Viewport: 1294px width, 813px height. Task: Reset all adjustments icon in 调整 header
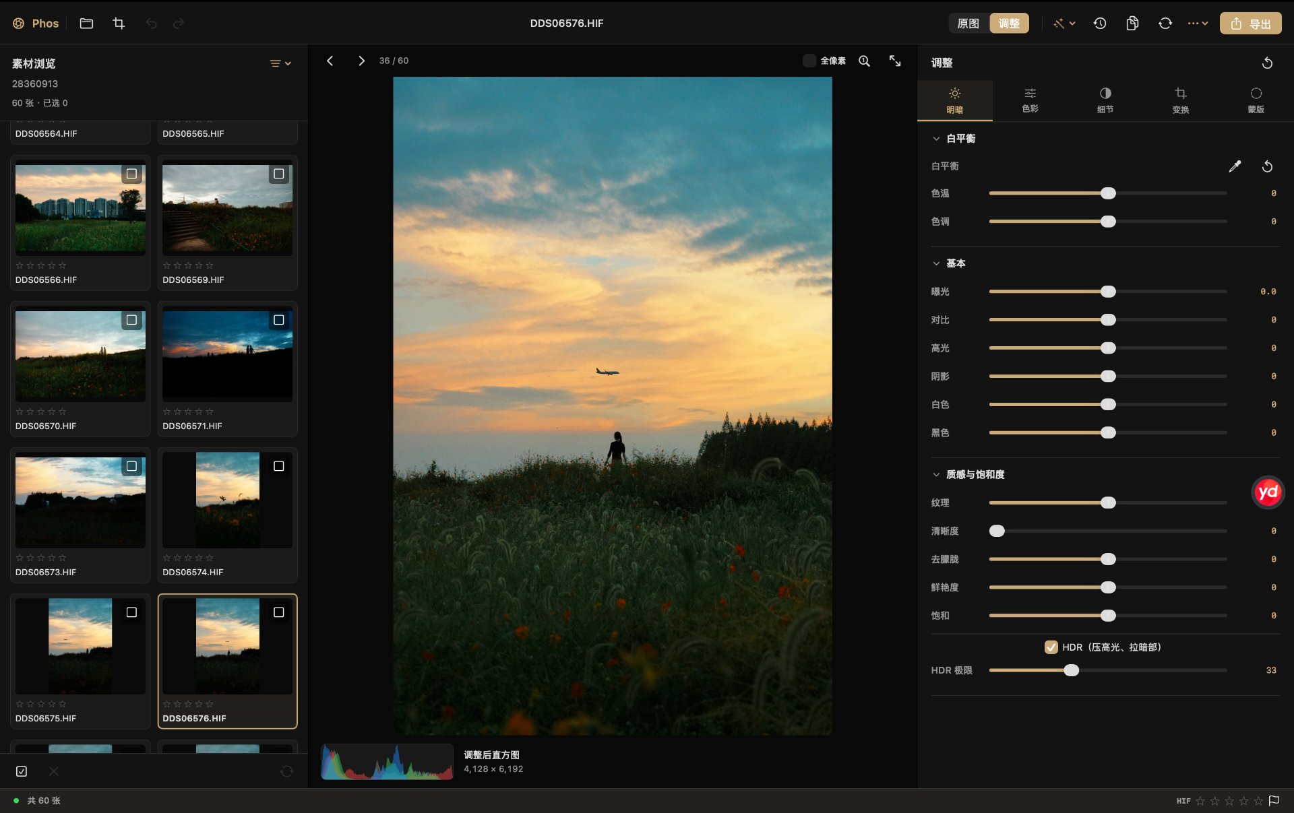click(1267, 63)
